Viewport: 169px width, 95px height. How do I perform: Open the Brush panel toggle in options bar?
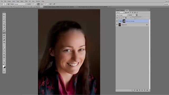[8, 4]
